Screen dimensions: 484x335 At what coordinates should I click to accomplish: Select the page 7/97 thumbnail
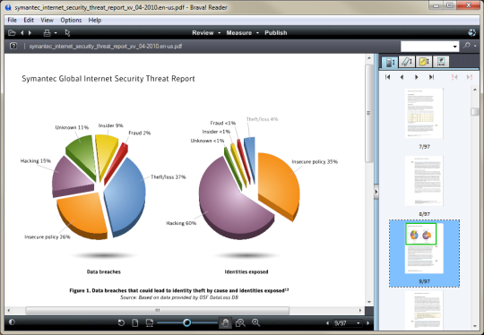tap(424, 114)
